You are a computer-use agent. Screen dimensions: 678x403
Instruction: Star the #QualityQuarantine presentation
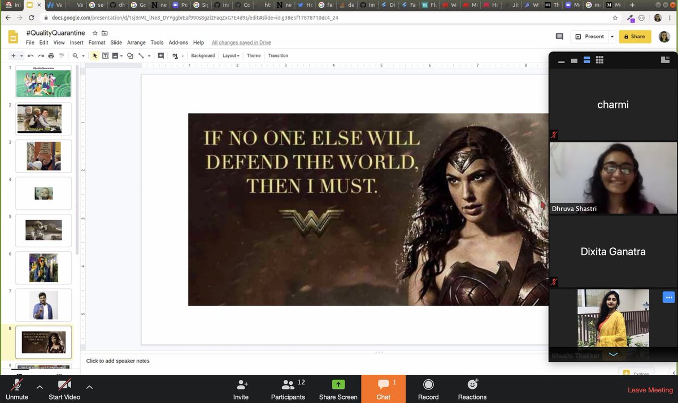pyautogui.click(x=95, y=33)
